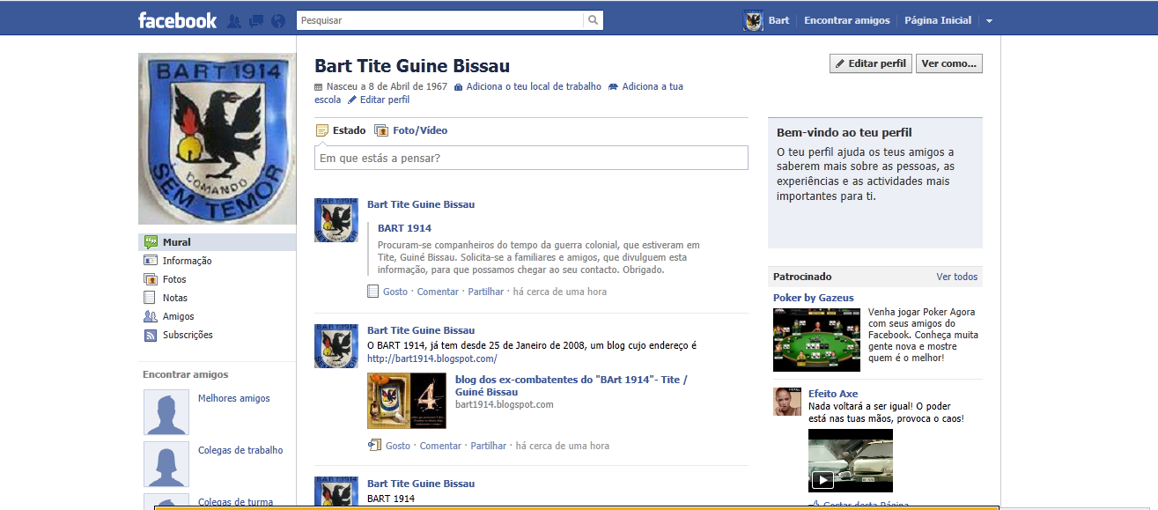Viewport: 1158px width, 510px height.
Task: Click author name on blog post
Action: [x=421, y=330]
